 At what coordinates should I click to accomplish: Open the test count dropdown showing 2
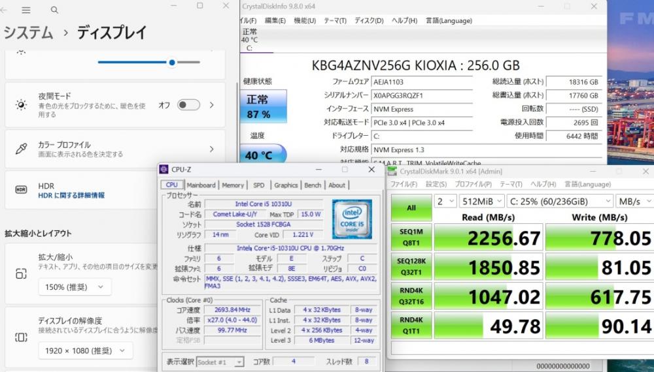[445, 202]
